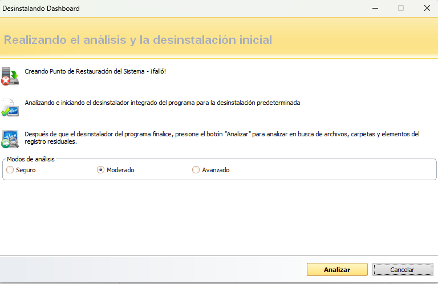Click the "Analizando e iniciando el desinstalador" text
This screenshot has height=284, width=438.
[x=163, y=103]
